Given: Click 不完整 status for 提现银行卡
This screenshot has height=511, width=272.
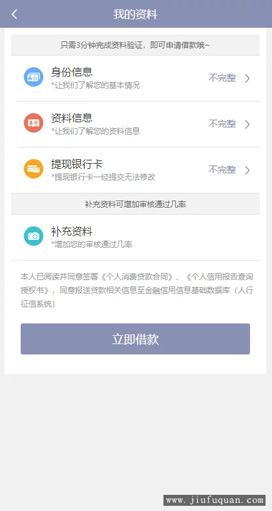Looking at the screenshot, I should click(222, 169).
